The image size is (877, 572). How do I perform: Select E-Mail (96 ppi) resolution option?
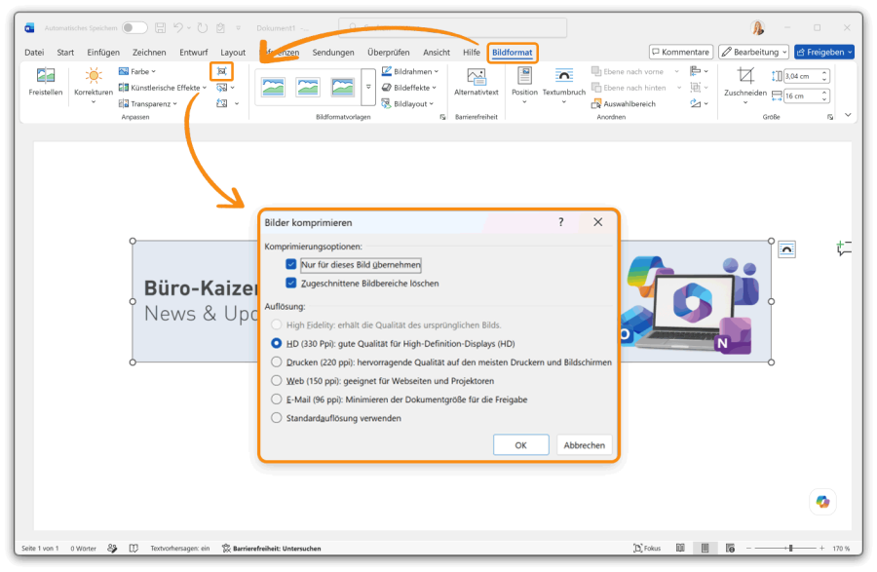pos(276,400)
